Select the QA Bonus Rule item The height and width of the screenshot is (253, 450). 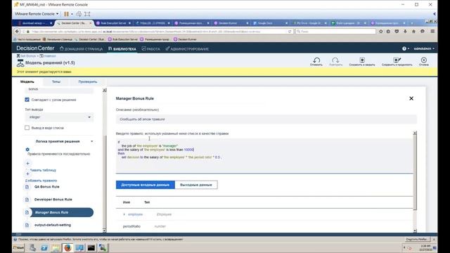point(47,187)
